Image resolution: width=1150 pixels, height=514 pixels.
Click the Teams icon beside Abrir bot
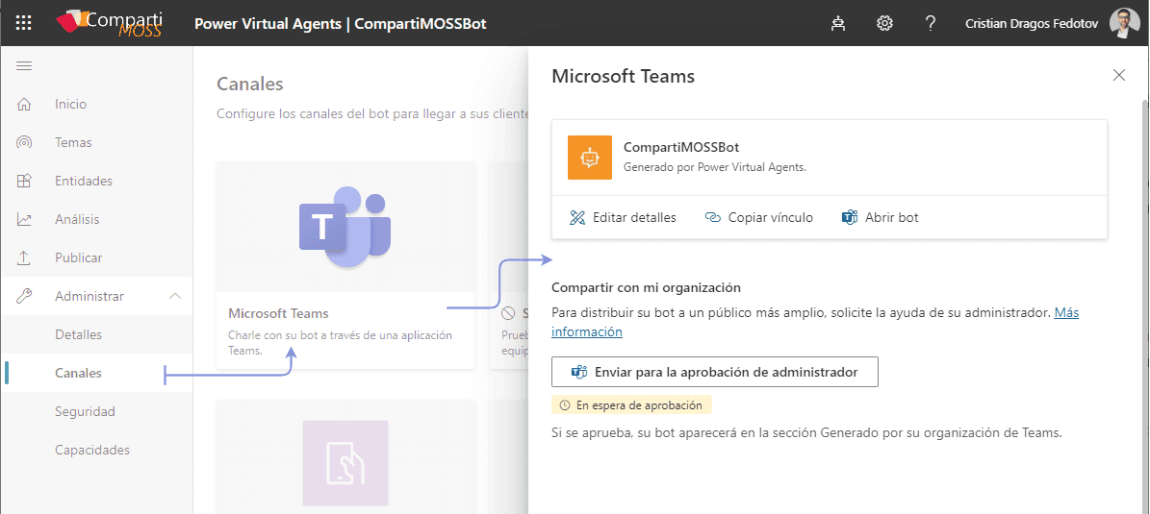click(850, 217)
